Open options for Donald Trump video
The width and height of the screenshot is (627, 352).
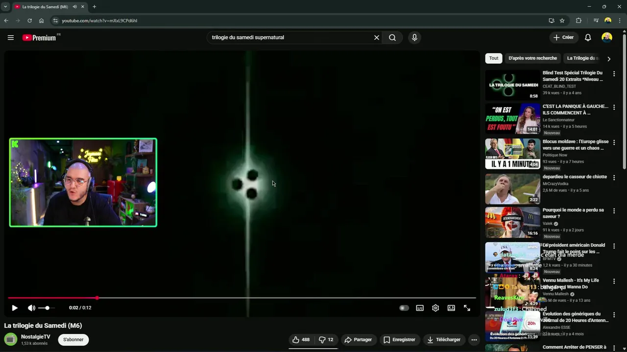point(614,246)
